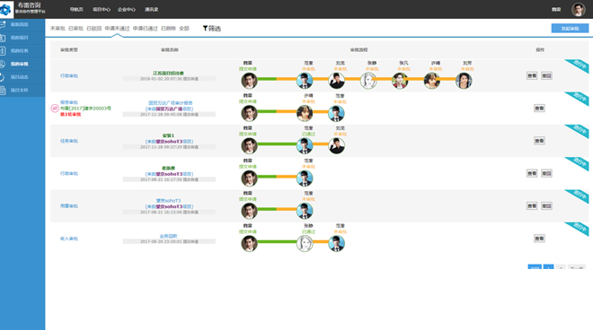Click the pink round icon beside 报告审批

[55, 109]
